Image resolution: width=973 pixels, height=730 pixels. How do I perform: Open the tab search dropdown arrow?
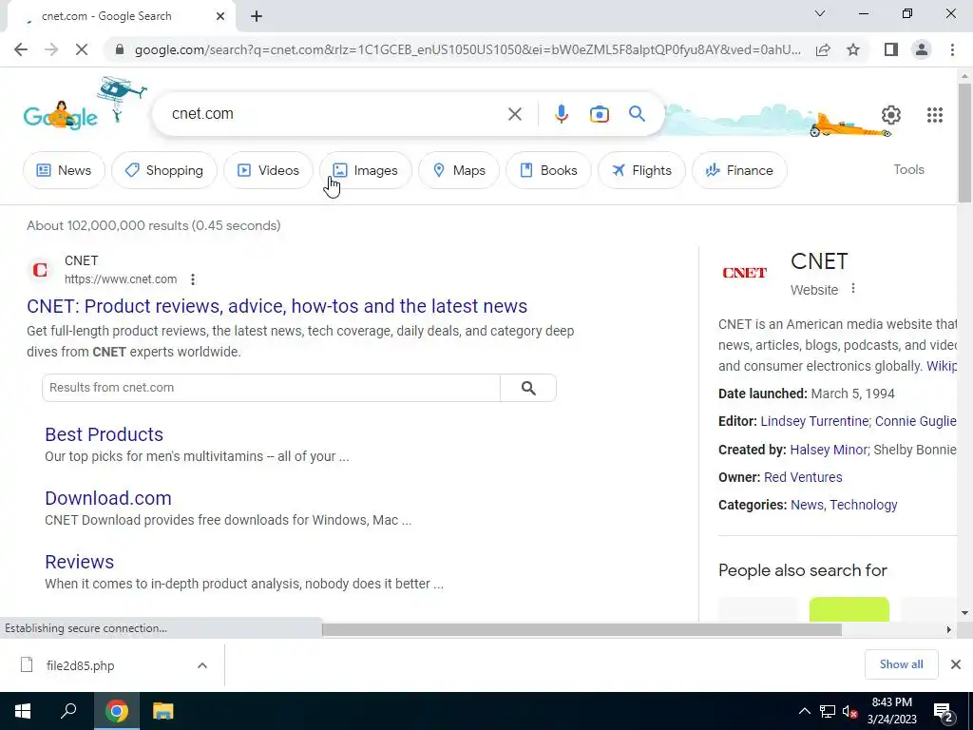click(820, 13)
